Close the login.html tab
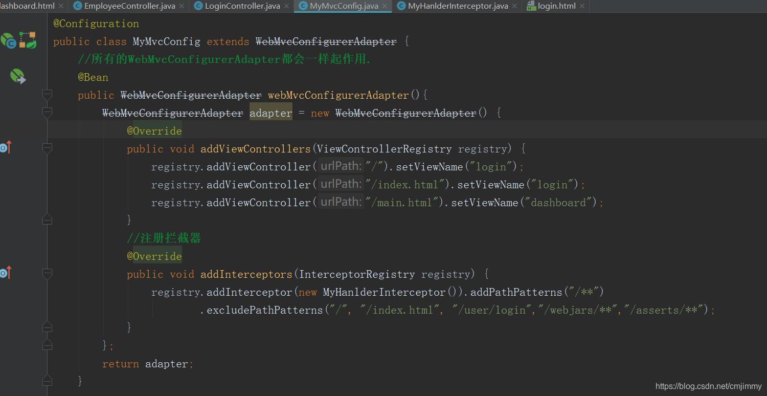This screenshot has height=396, width=767. click(x=581, y=7)
